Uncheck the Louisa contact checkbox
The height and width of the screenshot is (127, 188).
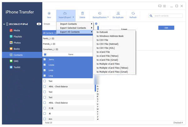tap(44, 65)
